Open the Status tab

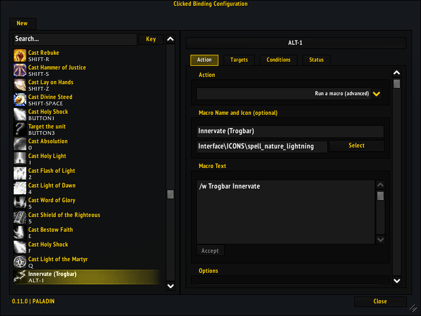pos(316,60)
